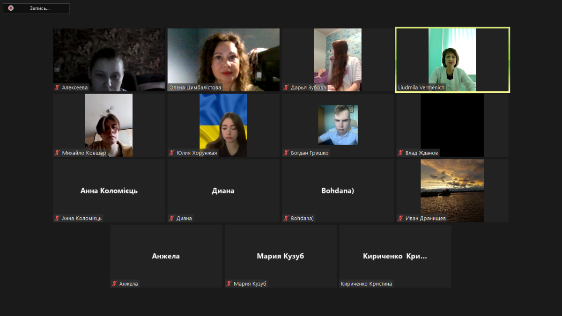Select Олена Цимбалістова's video feed

[x=223, y=59]
